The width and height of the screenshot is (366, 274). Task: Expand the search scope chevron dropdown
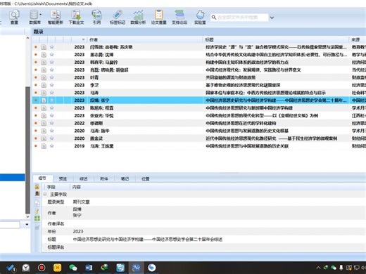272,18
